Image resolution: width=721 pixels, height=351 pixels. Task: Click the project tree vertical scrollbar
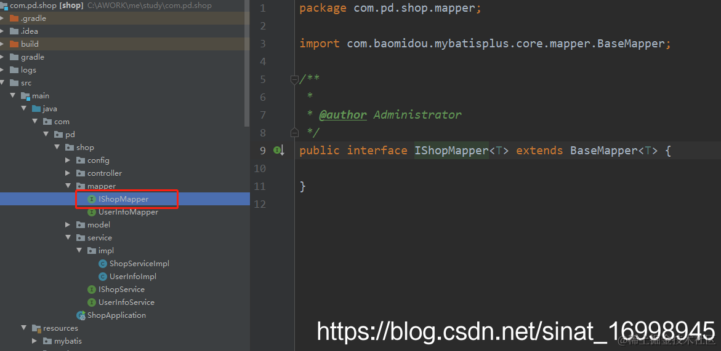pyautogui.click(x=248, y=63)
